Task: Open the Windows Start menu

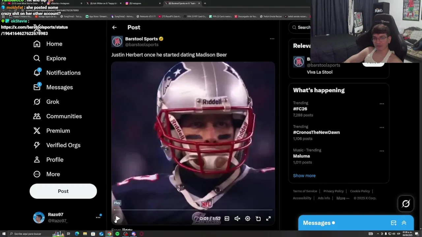Action: pos(4,234)
